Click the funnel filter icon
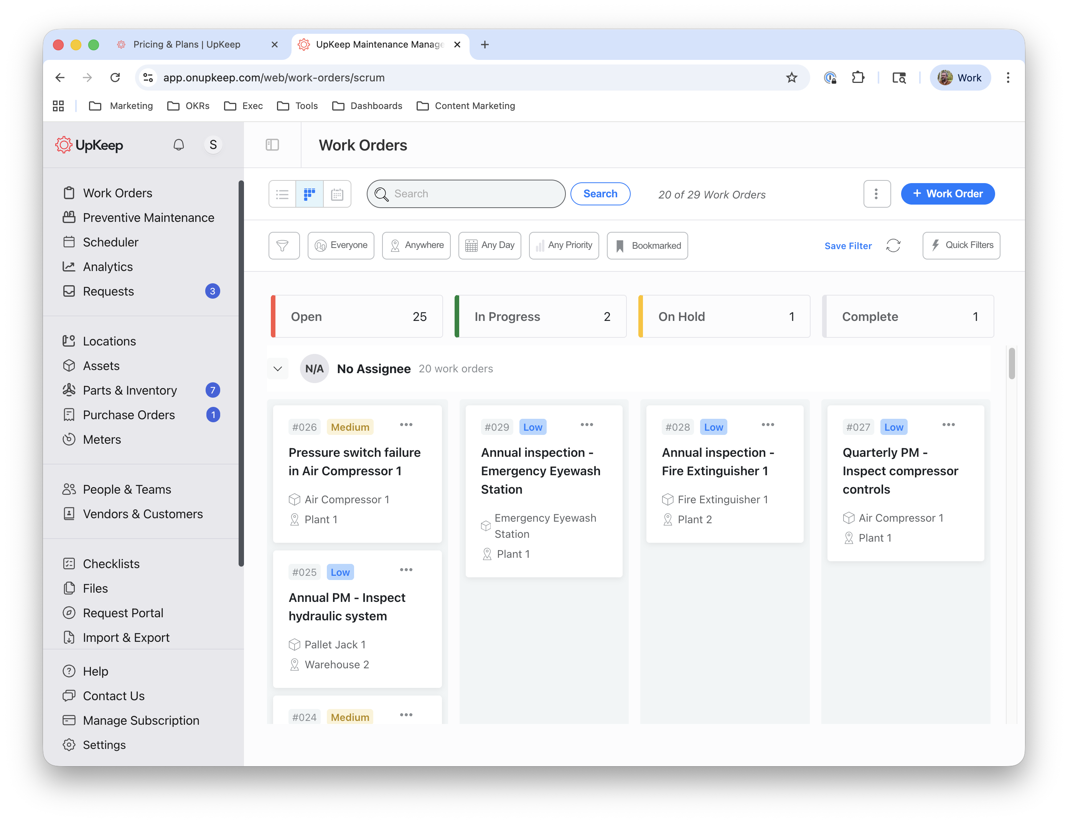Viewport: 1068px width, 823px height. point(283,246)
